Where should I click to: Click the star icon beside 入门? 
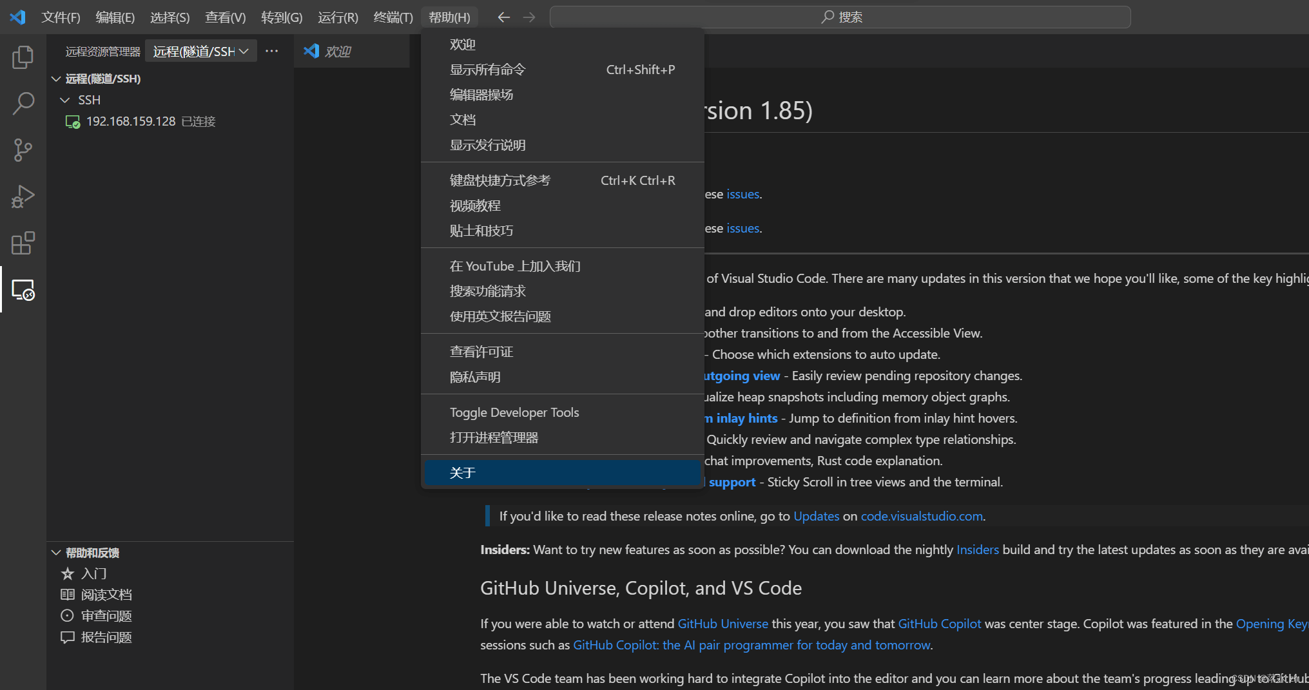67,573
